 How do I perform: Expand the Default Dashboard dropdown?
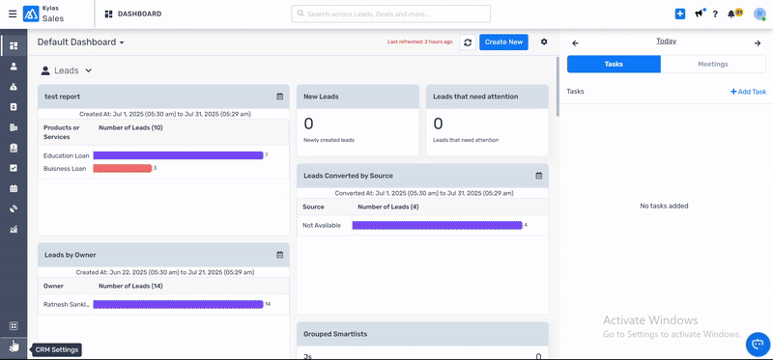click(x=81, y=42)
